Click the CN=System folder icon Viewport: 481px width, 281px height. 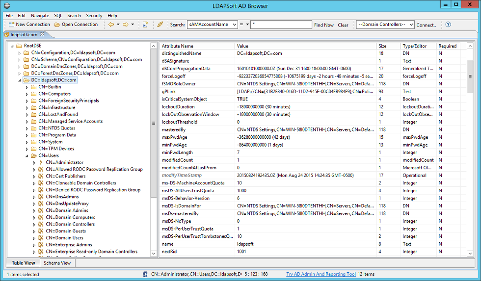34,142
